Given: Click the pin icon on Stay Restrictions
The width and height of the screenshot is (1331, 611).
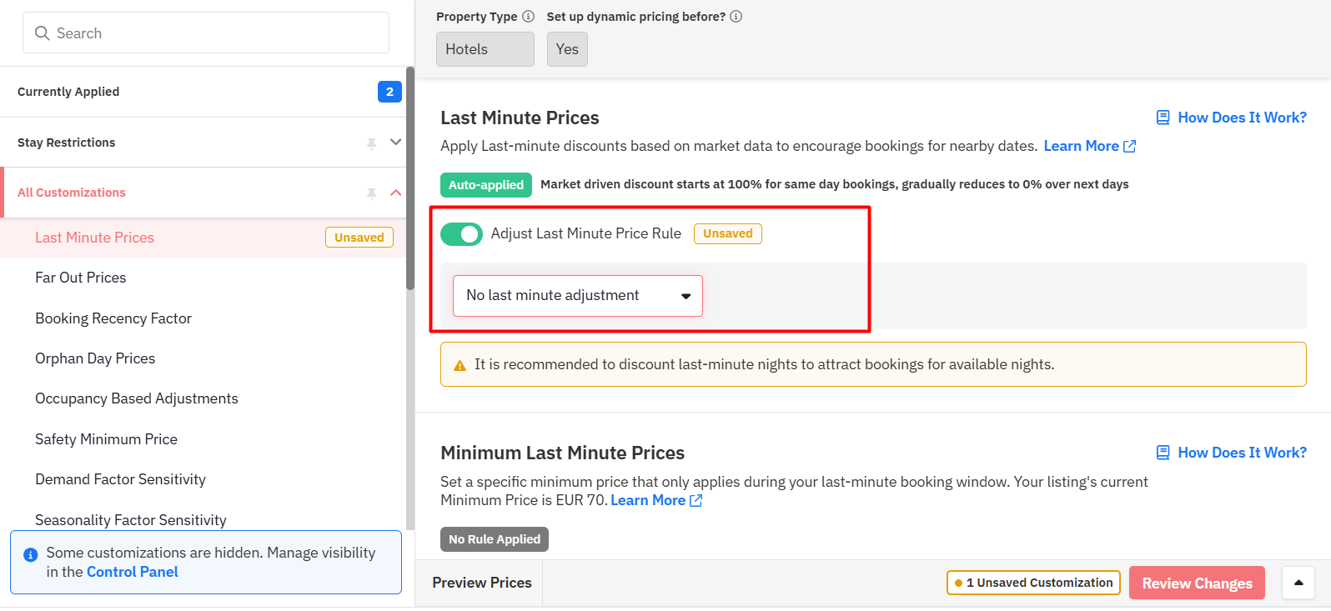Looking at the screenshot, I should pyautogui.click(x=372, y=143).
